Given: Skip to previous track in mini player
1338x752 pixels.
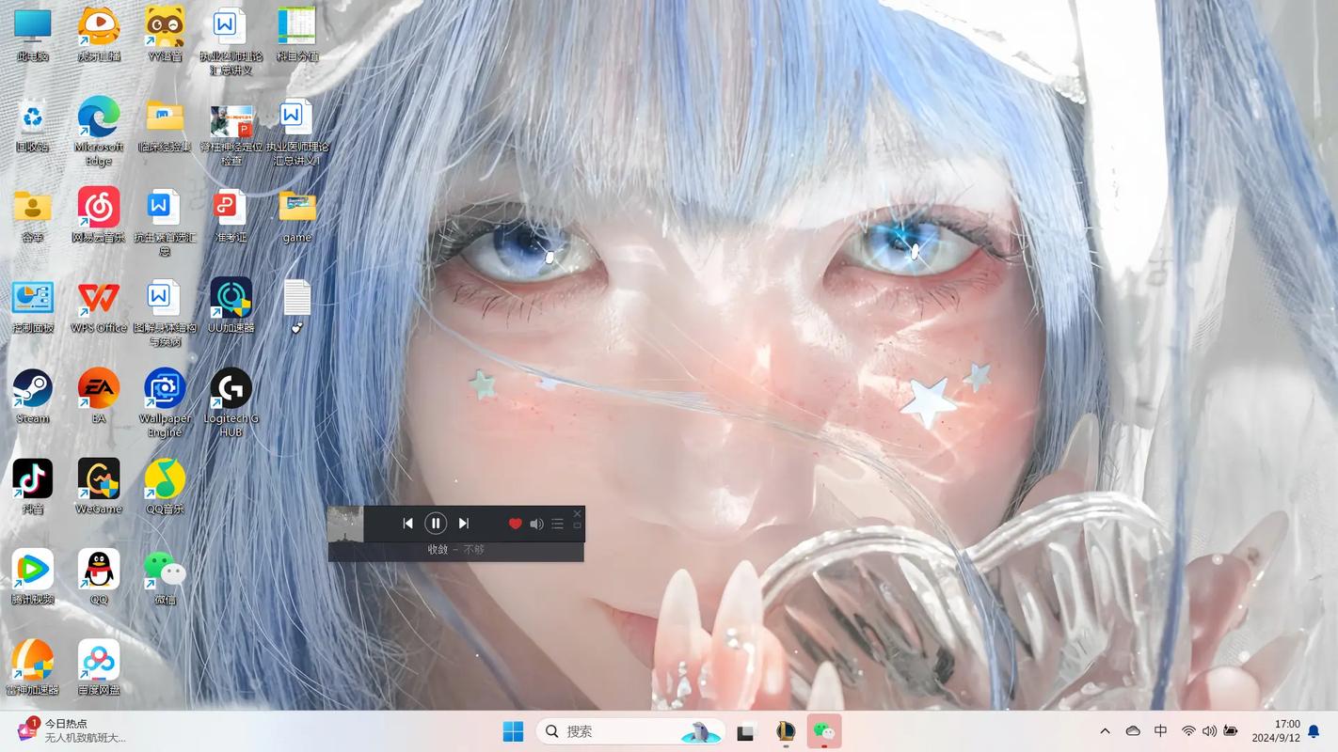Looking at the screenshot, I should click(407, 524).
